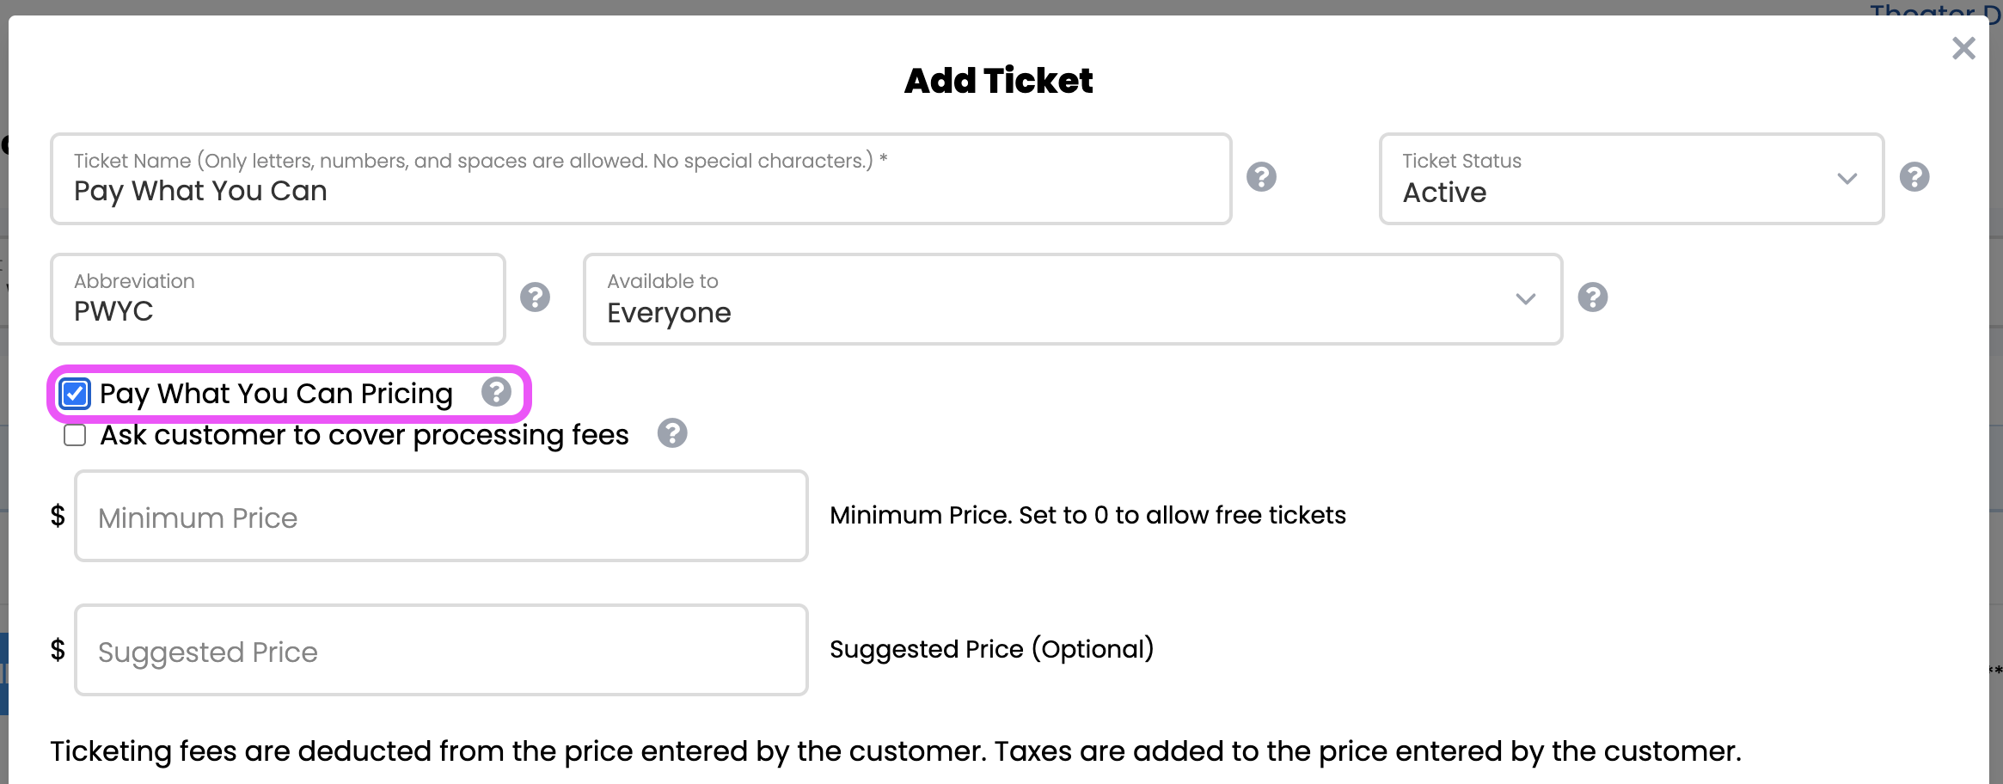The image size is (2003, 784).
Task: Select the Suggested Price input box
Action: pyautogui.click(x=440, y=651)
